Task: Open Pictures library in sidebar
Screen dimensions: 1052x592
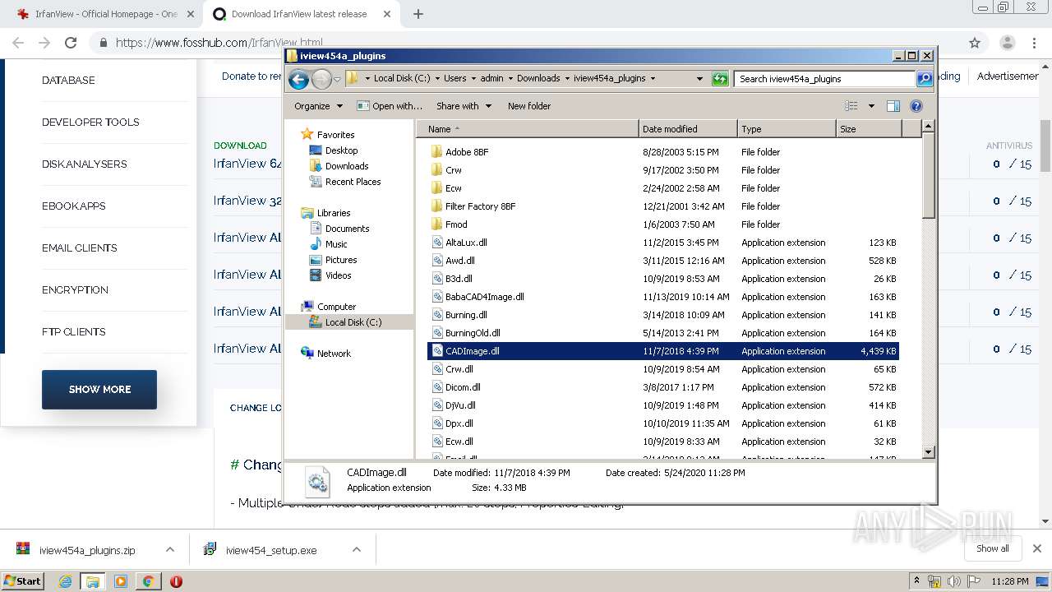Action: (340, 260)
